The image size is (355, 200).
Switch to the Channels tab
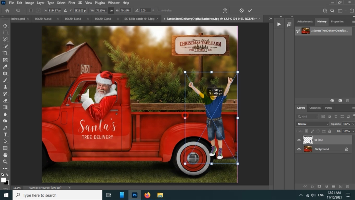[x=315, y=108]
